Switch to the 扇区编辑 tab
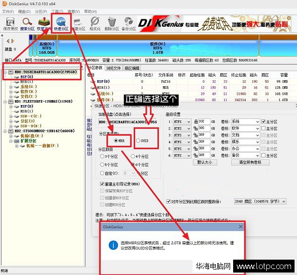Image resolution: width=297 pixels, height=275 pixels. (x=132, y=68)
